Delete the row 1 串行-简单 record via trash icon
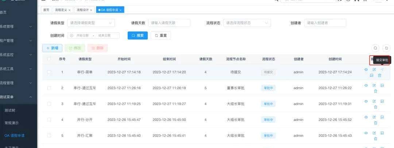Viewport: 394px width, 148px height. (x=380, y=75)
